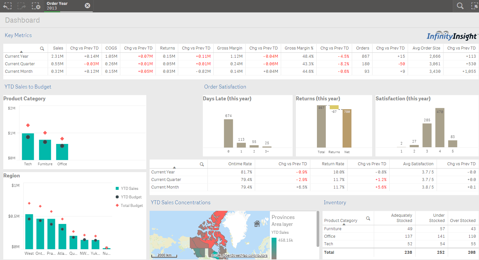This screenshot has height=260, width=479.
Task: Click the COGS column header
Action: (111, 48)
